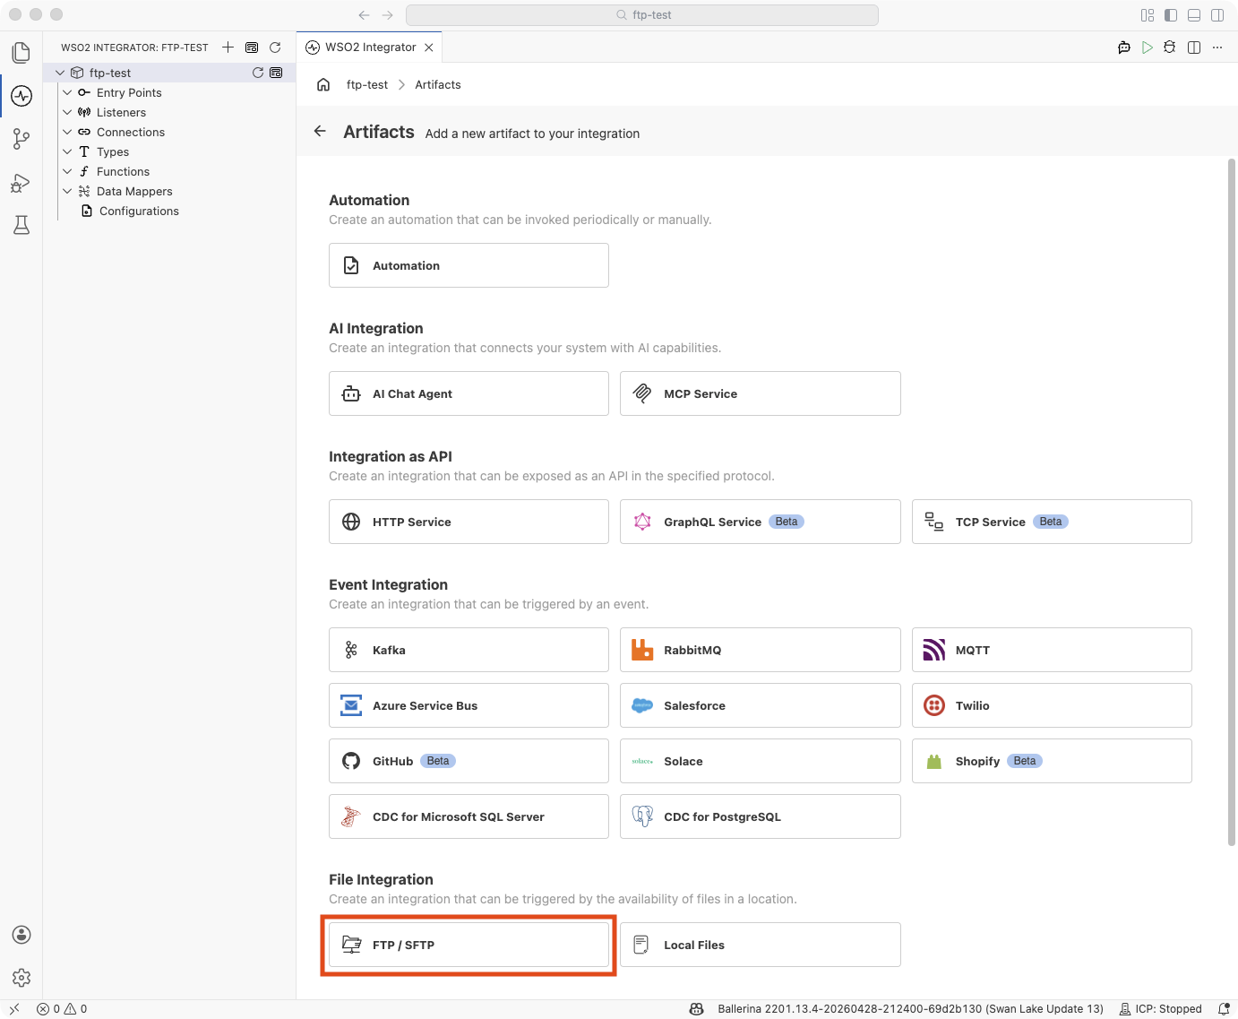This screenshot has height=1019, width=1238.
Task: Toggle the secondary sidebar layout button
Action: [1217, 15]
